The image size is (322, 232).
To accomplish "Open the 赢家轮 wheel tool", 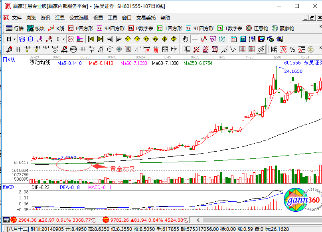I will point(283,28).
